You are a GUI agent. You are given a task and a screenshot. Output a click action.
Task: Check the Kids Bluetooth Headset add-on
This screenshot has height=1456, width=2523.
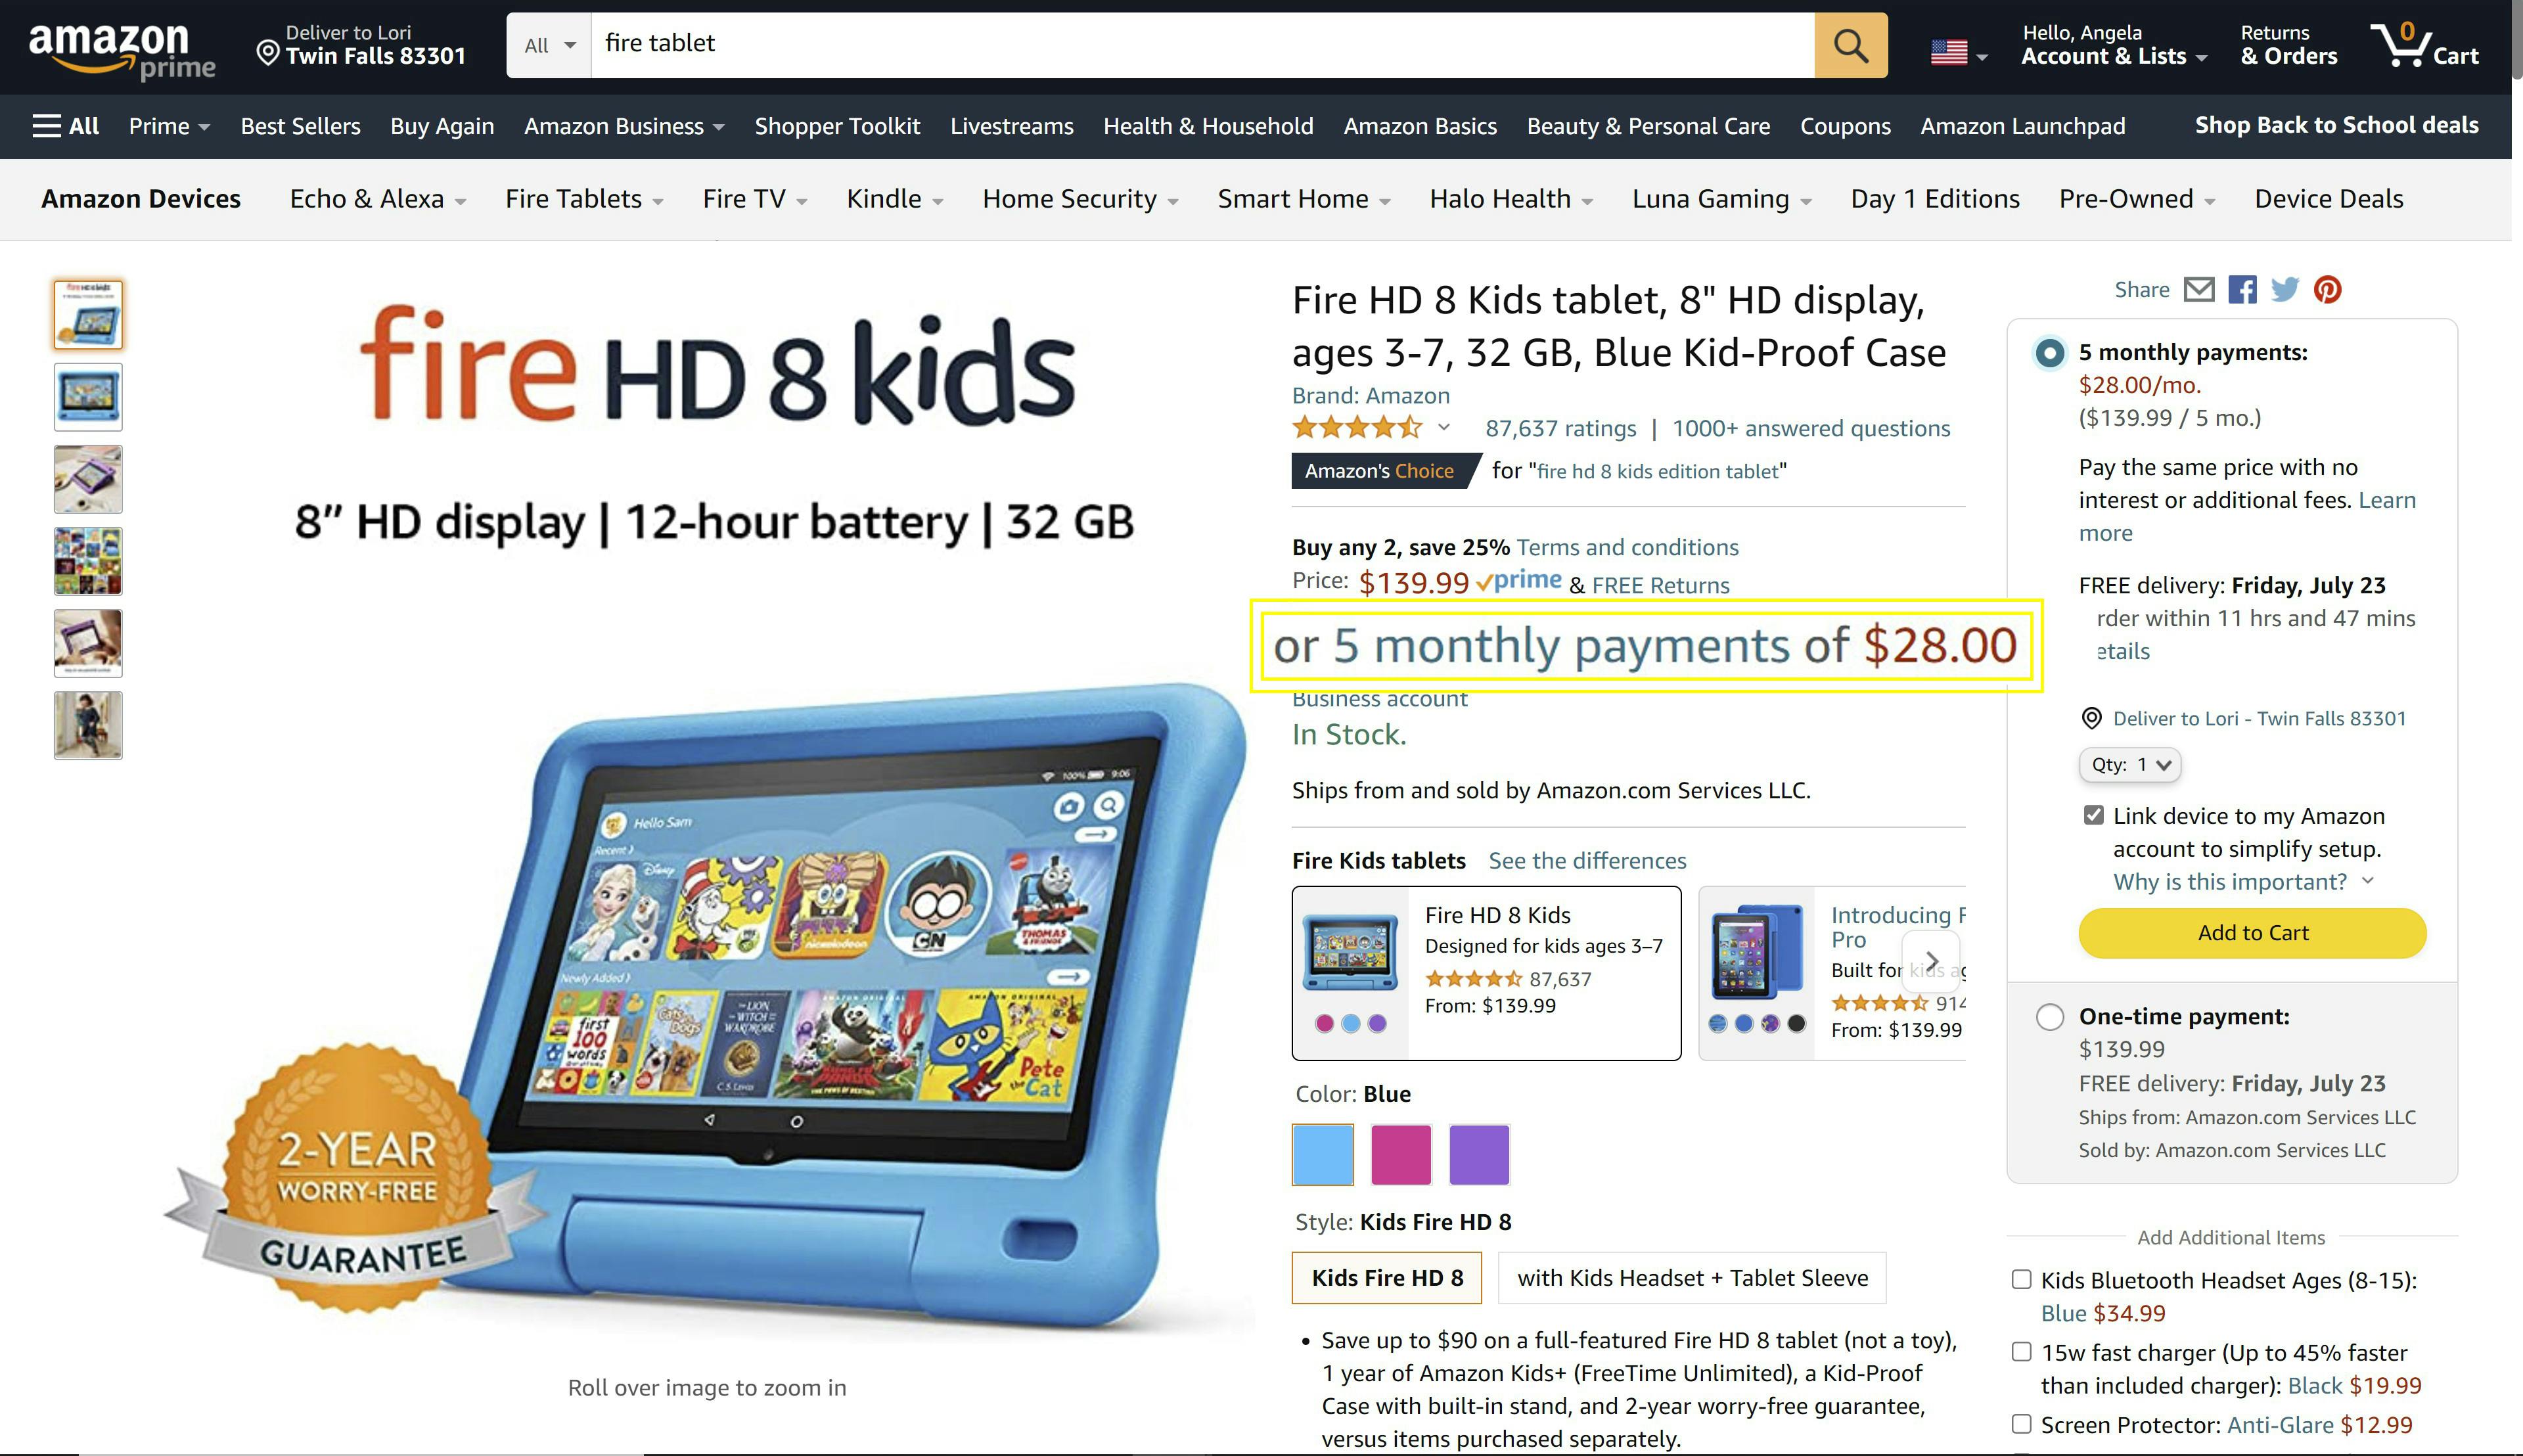tap(2021, 1279)
